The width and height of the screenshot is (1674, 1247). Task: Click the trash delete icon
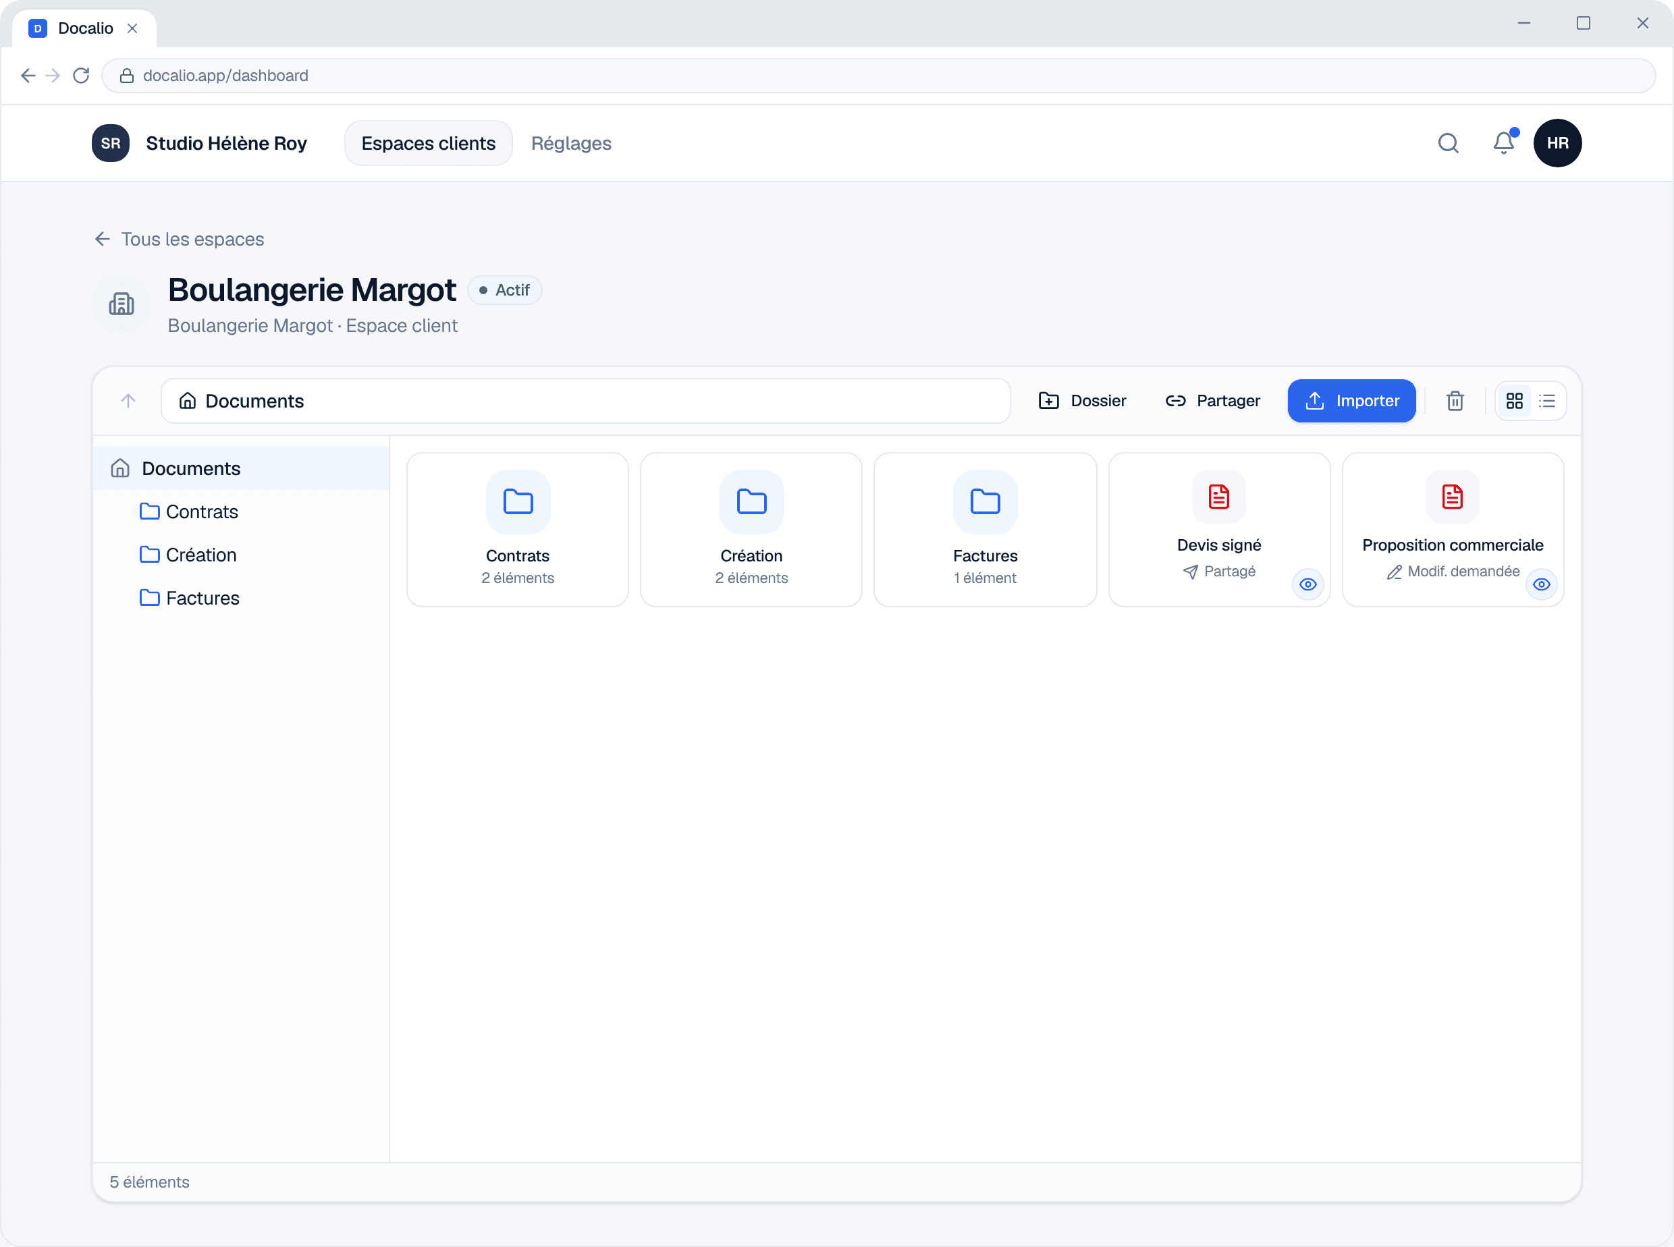pos(1455,401)
